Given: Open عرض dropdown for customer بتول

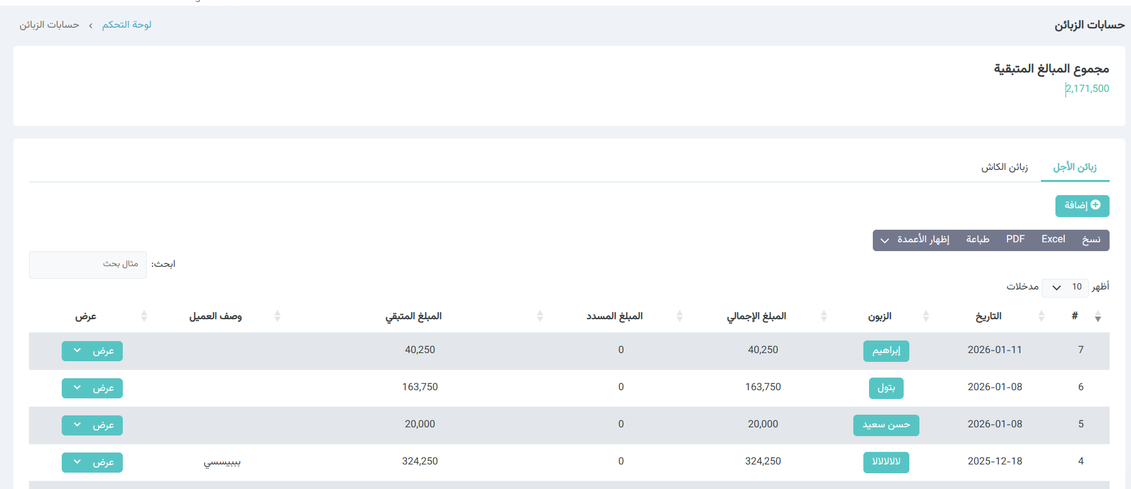Looking at the screenshot, I should [92, 388].
